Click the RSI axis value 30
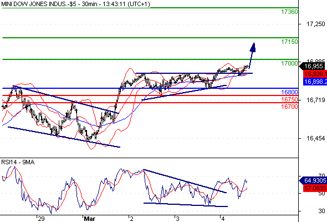The image size is (327, 222). [322, 211]
